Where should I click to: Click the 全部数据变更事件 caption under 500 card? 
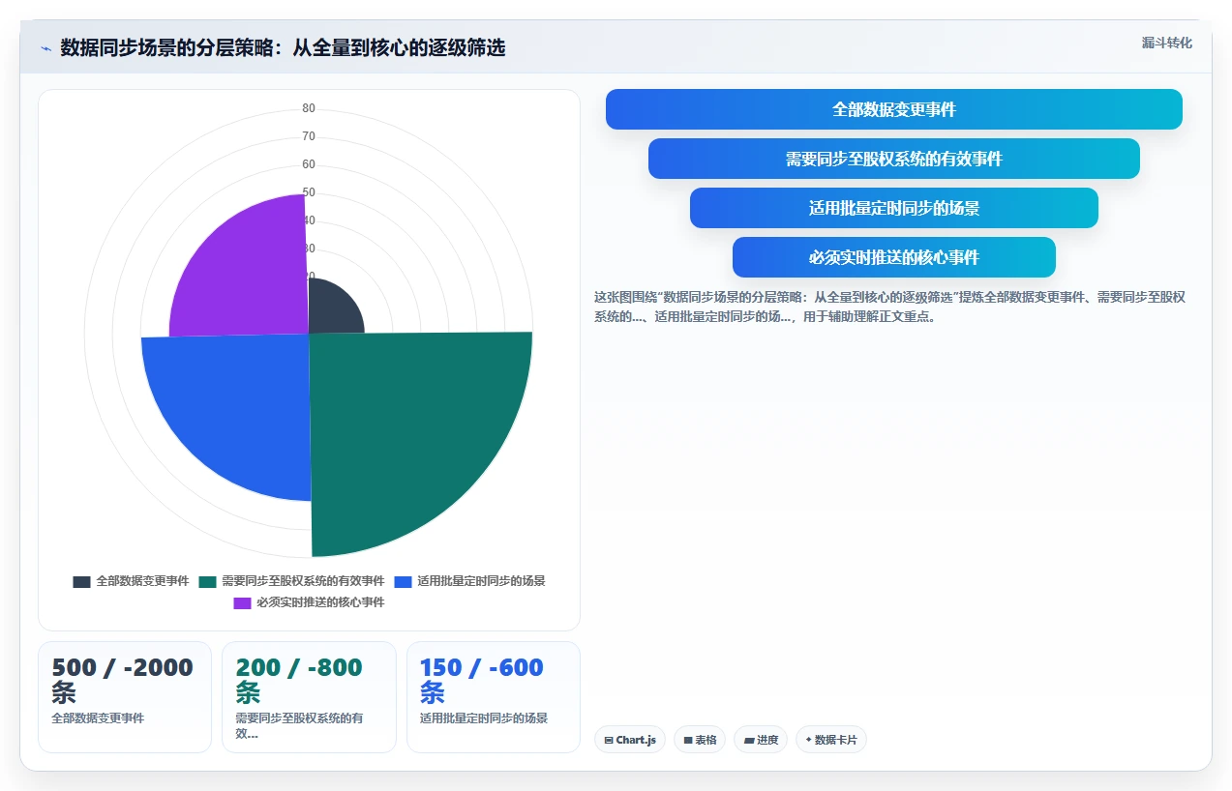click(x=98, y=718)
